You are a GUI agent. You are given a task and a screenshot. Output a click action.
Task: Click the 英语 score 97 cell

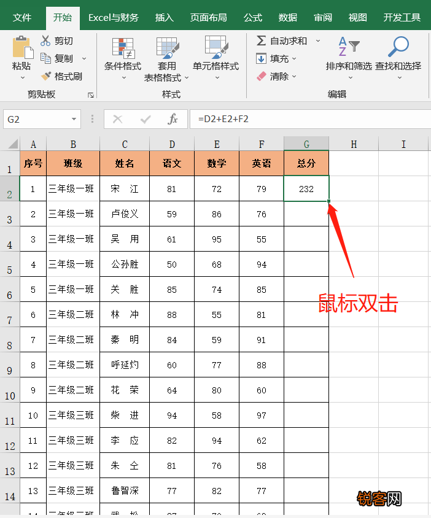(262, 416)
